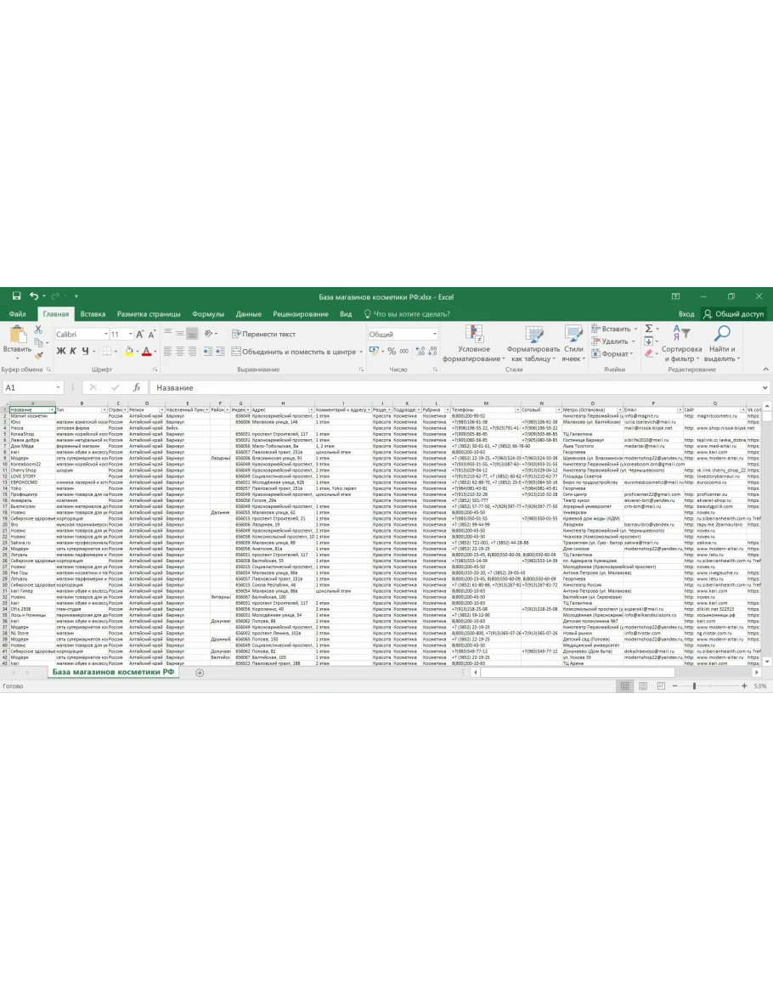The height and width of the screenshot is (981, 773).
Task: Undo the last action
Action: [34, 296]
